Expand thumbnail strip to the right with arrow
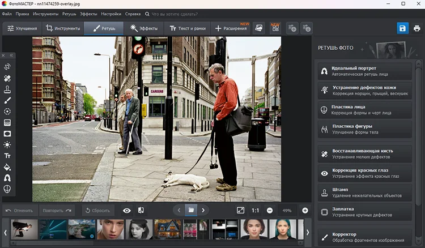 (308, 232)
